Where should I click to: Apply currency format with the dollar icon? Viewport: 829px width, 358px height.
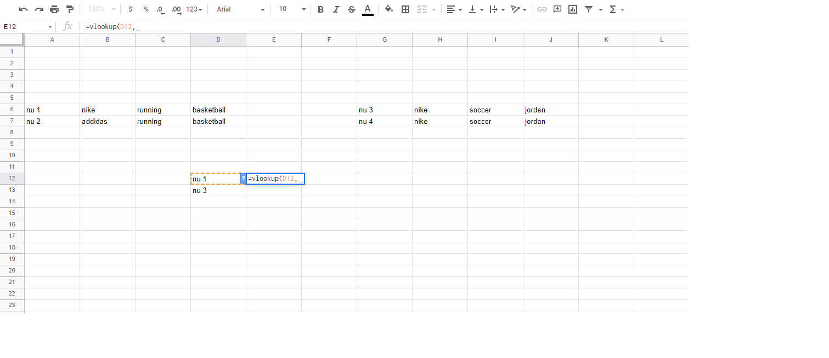click(130, 9)
